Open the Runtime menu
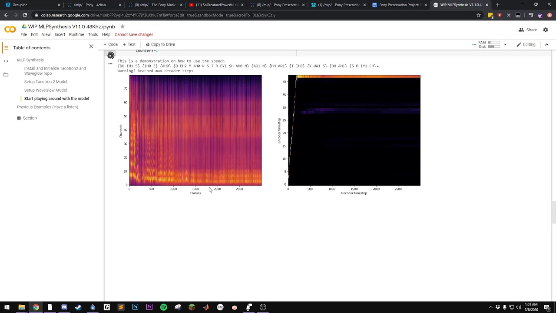This screenshot has width=556, height=313. pyautogui.click(x=76, y=34)
